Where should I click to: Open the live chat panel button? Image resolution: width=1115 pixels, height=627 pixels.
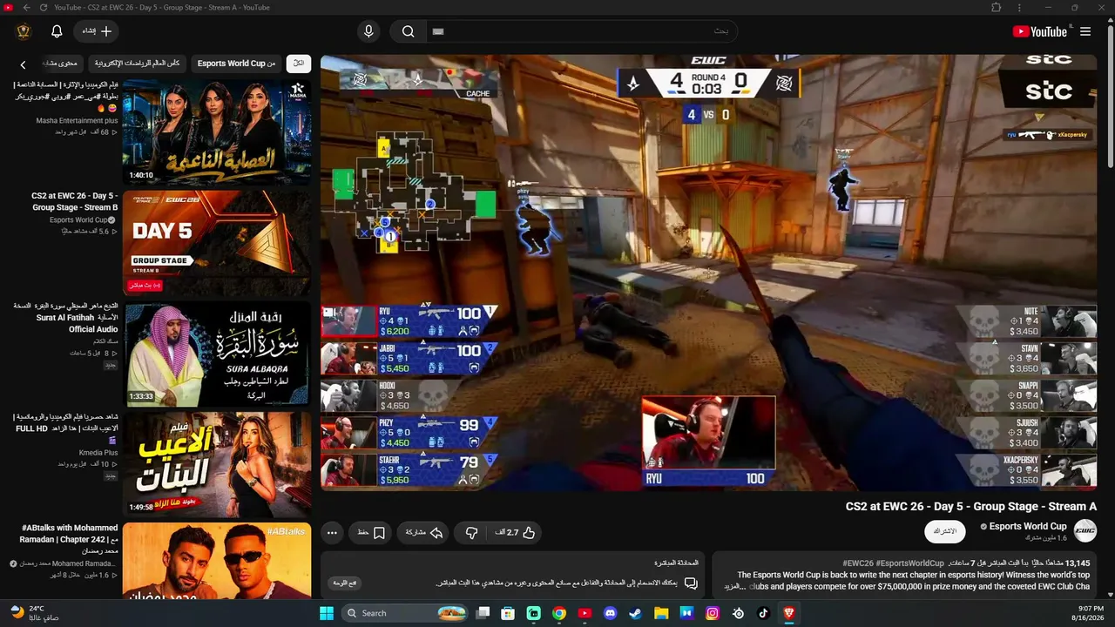[346, 583]
